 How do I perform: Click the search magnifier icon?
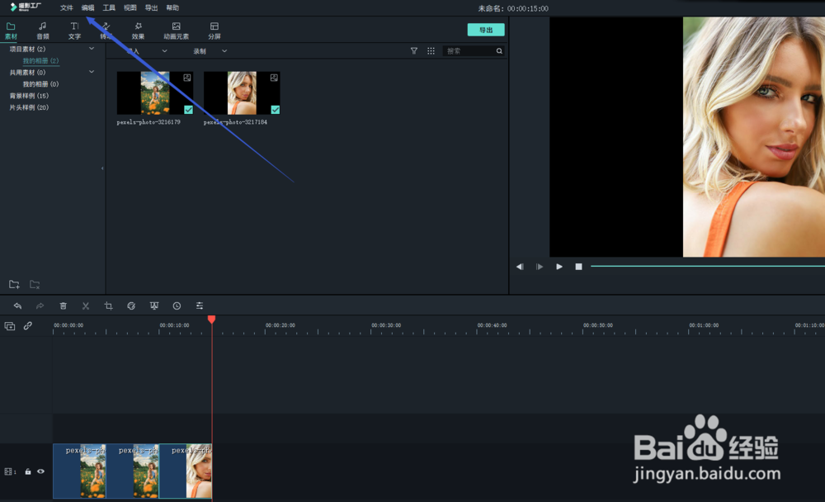pos(499,51)
